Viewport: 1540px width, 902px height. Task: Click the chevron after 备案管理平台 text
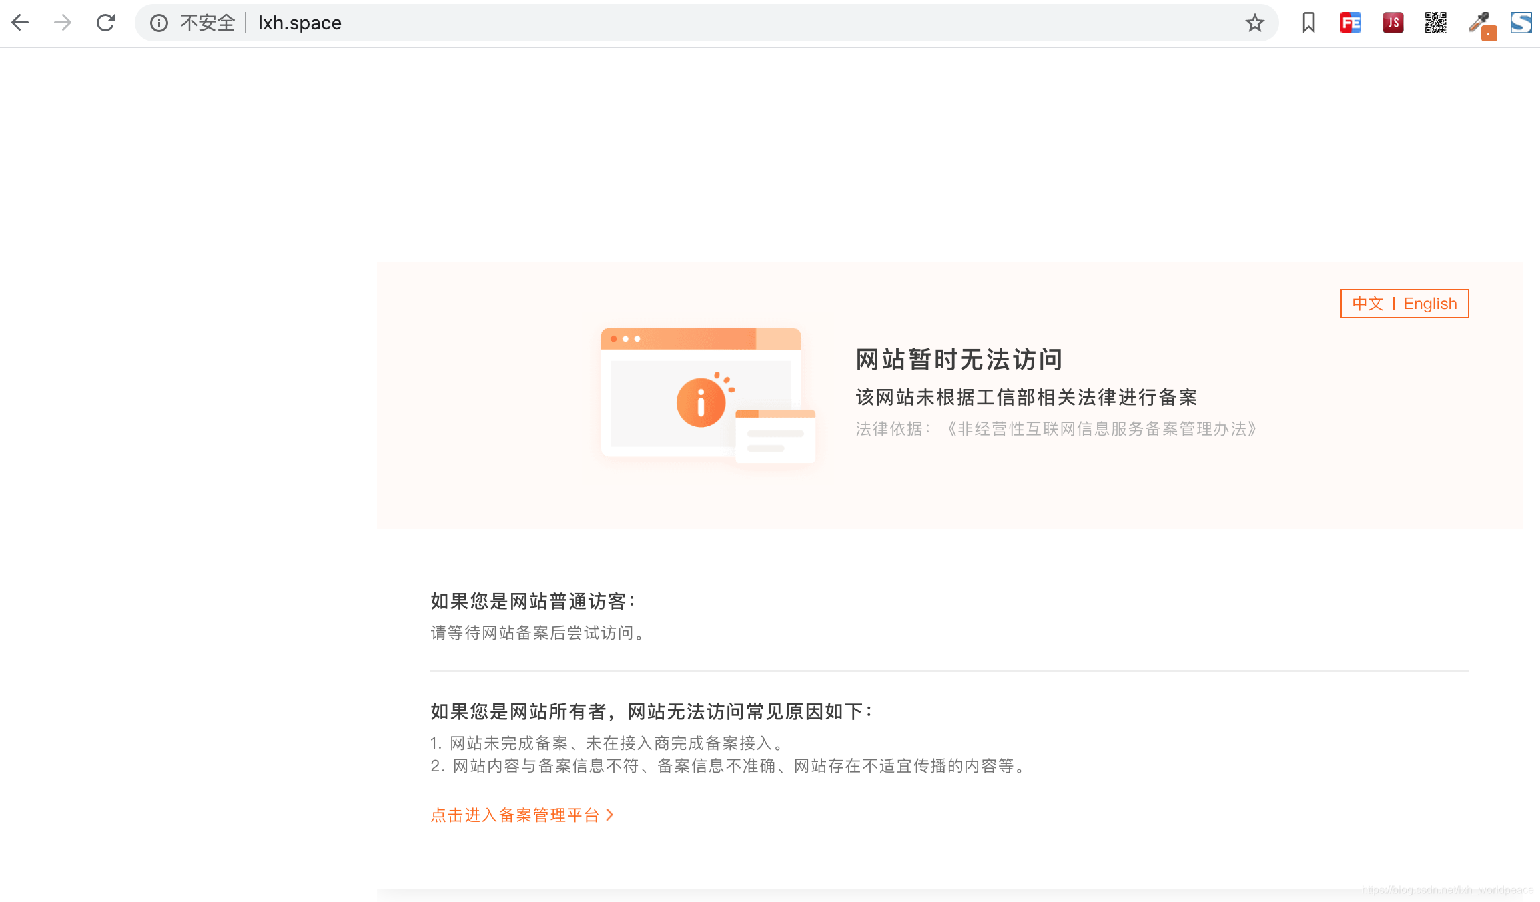pos(609,815)
